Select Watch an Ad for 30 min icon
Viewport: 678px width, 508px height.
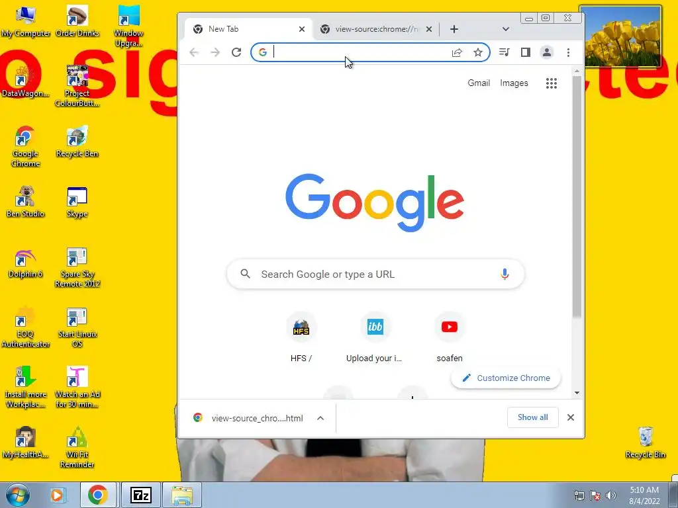coord(77,388)
